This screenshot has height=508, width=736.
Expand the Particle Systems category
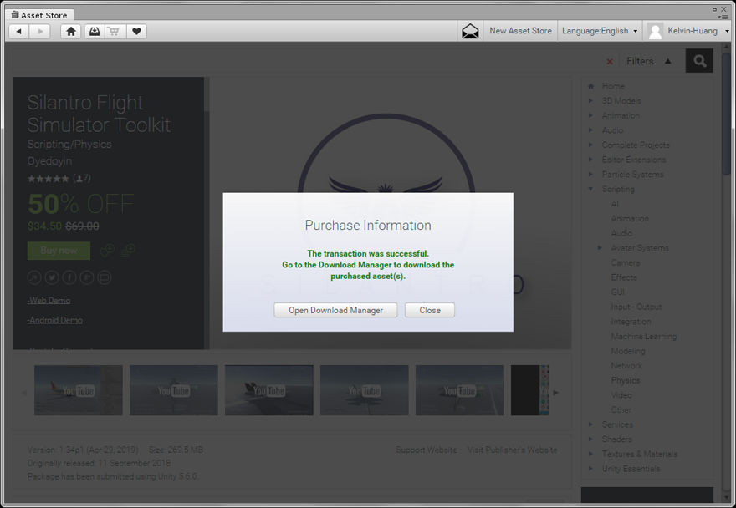(x=591, y=174)
